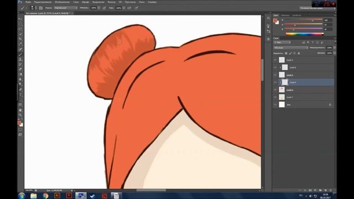Screen dimensions: 354x199
Task: Open the Изображение menu
Action: point(62,2)
